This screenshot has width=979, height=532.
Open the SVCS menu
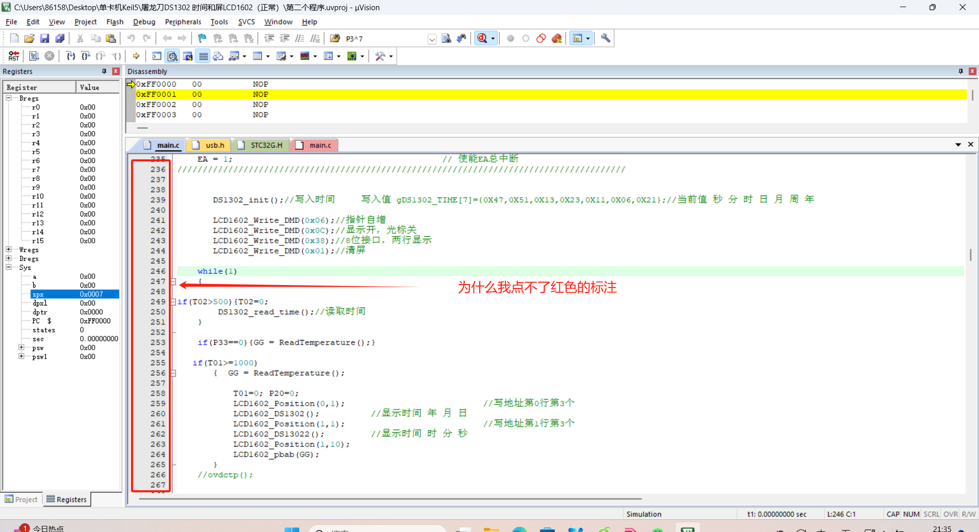pyautogui.click(x=246, y=22)
